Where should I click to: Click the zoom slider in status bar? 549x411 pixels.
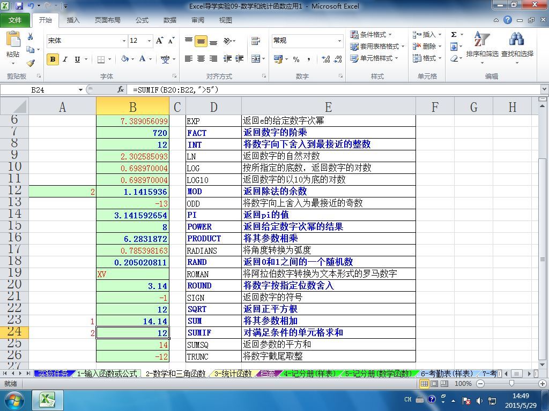(511, 383)
